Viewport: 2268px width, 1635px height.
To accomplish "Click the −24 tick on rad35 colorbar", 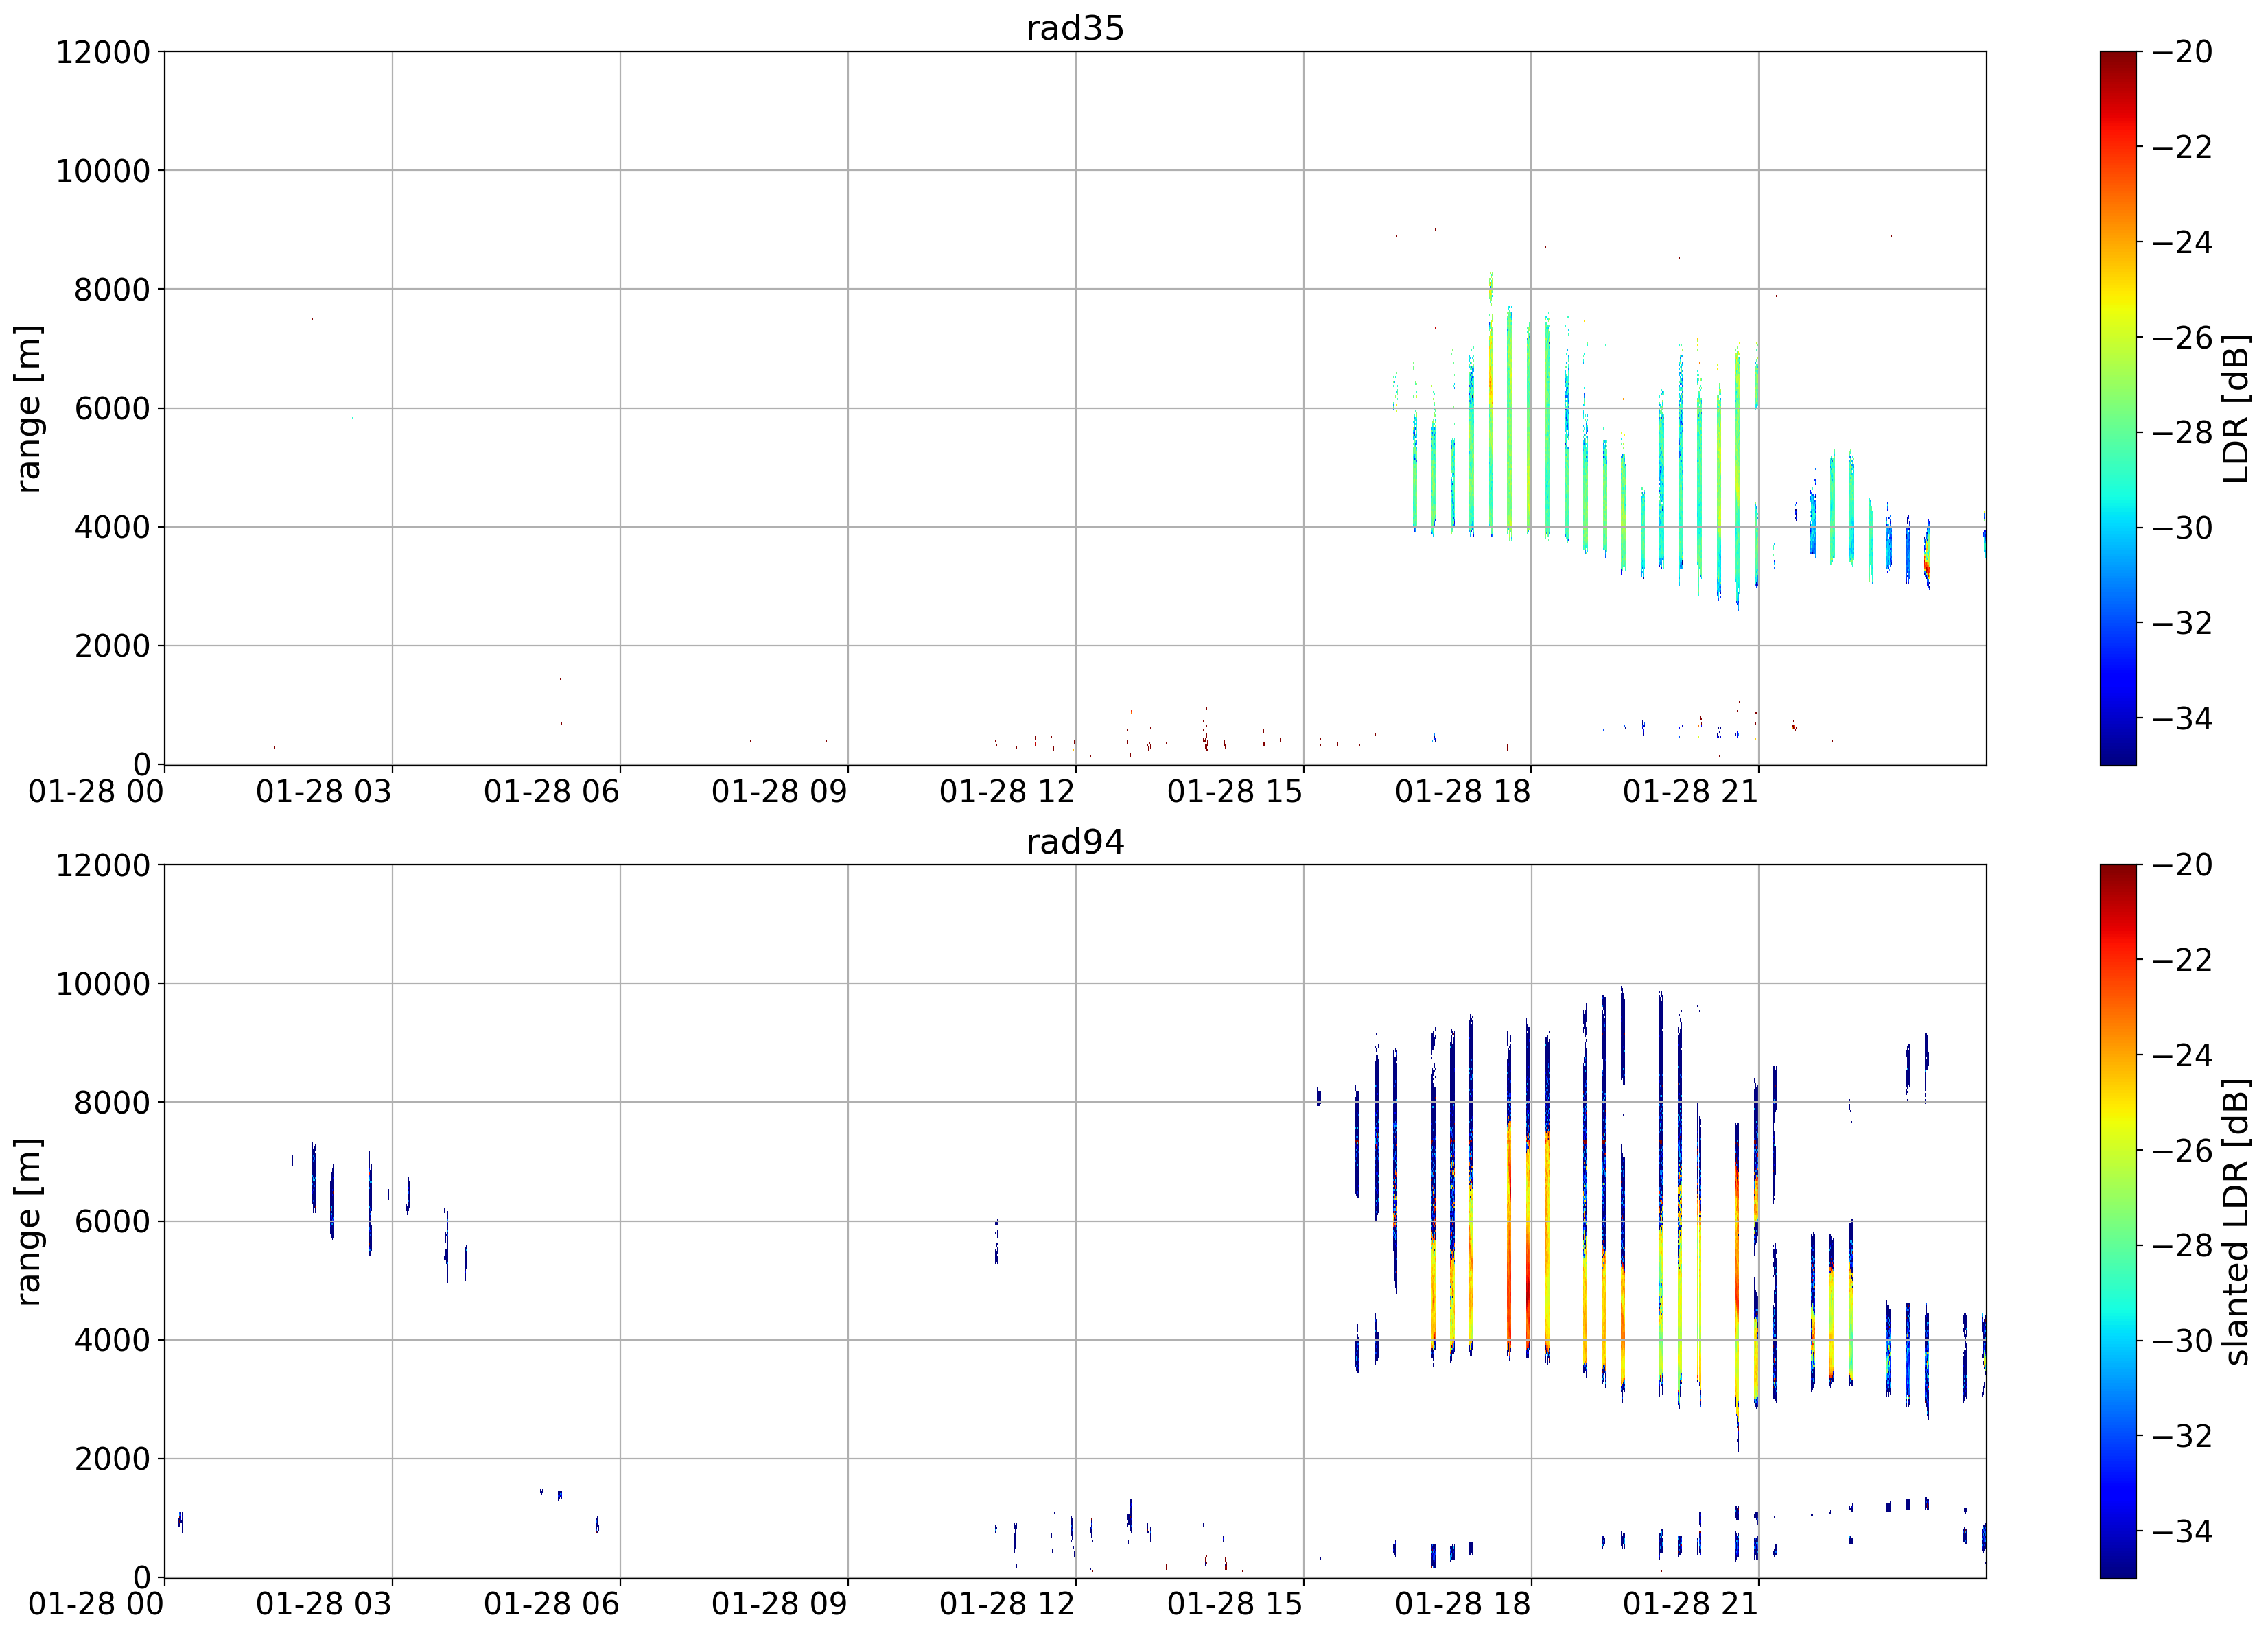I will click(x=2182, y=242).
